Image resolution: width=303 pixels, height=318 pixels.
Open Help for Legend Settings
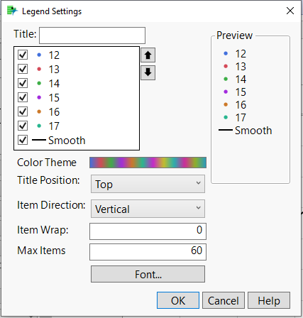pyautogui.click(x=269, y=300)
